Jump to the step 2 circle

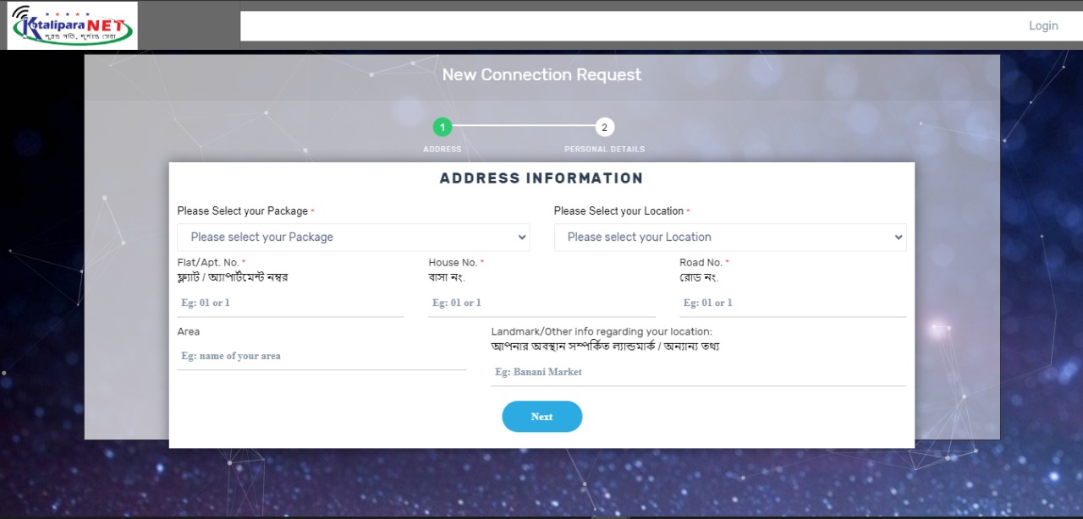[x=604, y=128]
